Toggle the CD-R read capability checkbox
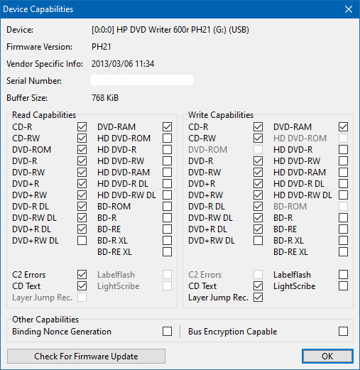 [x=82, y=126]
